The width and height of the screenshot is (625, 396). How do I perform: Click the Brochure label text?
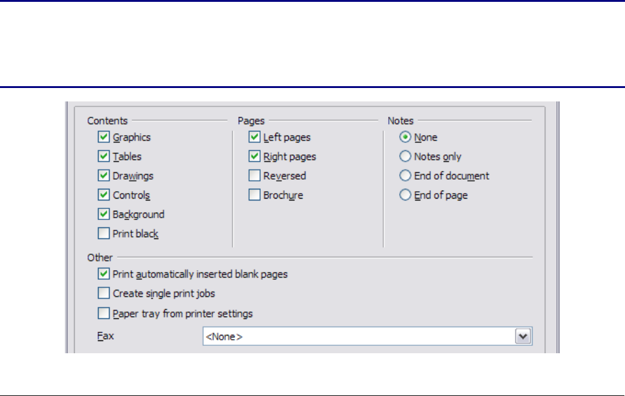tap(283, 196)
